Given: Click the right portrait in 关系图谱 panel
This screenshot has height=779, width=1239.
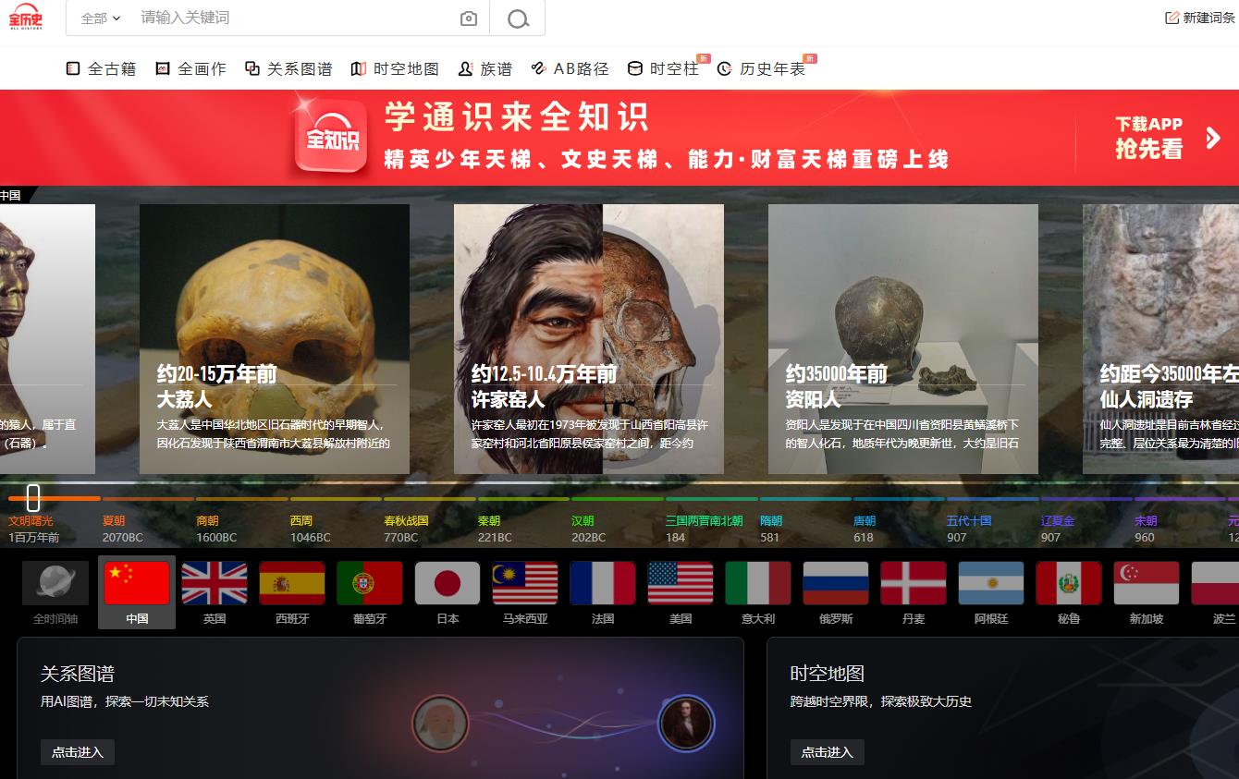Looking at the screenshot, I should tap(686, 723).
